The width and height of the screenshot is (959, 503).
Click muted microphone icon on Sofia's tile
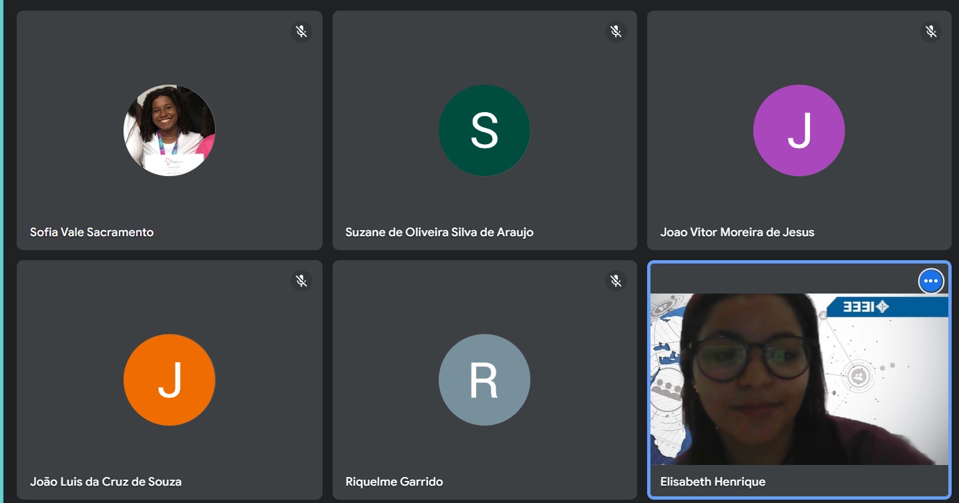(301, 31)
